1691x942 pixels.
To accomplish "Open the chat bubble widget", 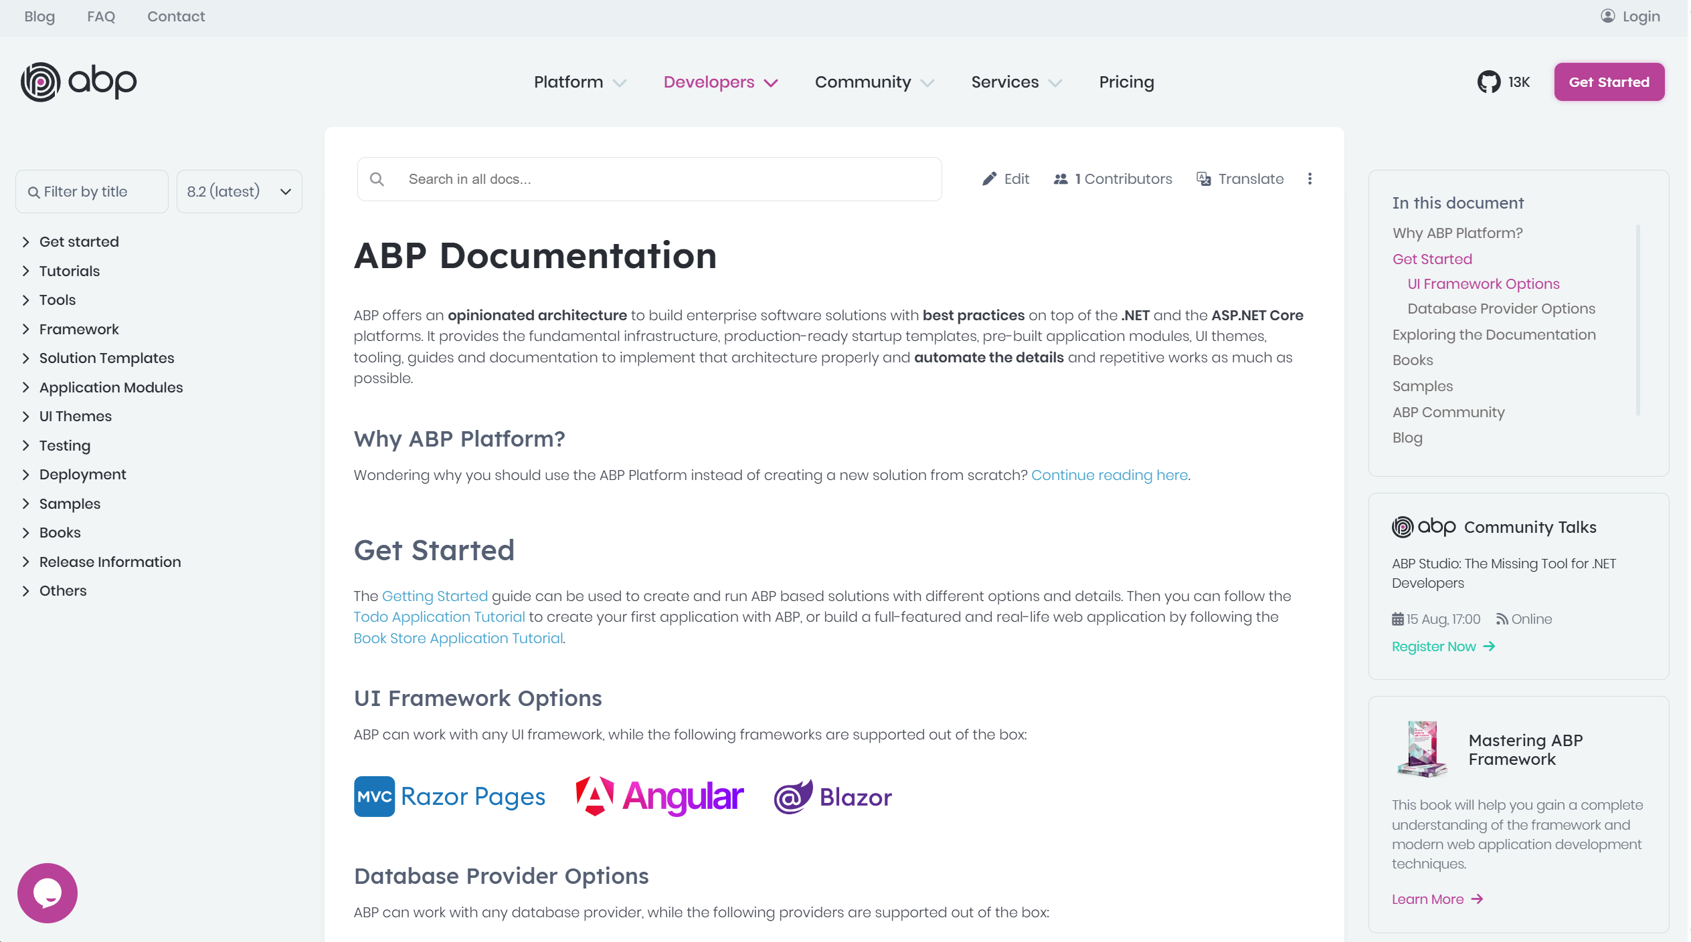I will [47, 893].
